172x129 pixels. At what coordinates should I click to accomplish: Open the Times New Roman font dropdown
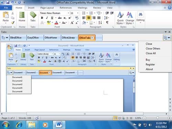click(68, 13)
